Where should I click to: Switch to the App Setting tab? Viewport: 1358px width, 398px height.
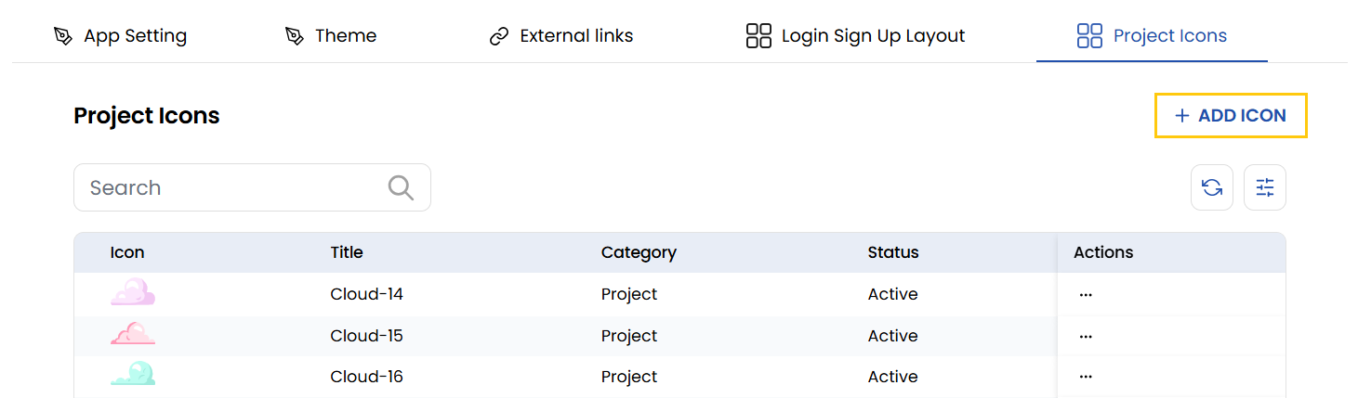[x=121, y=36]
